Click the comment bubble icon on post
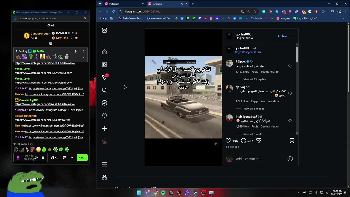The height and width of the screenshot is (197, 350). pyautogui.click(x=244, y=141)
